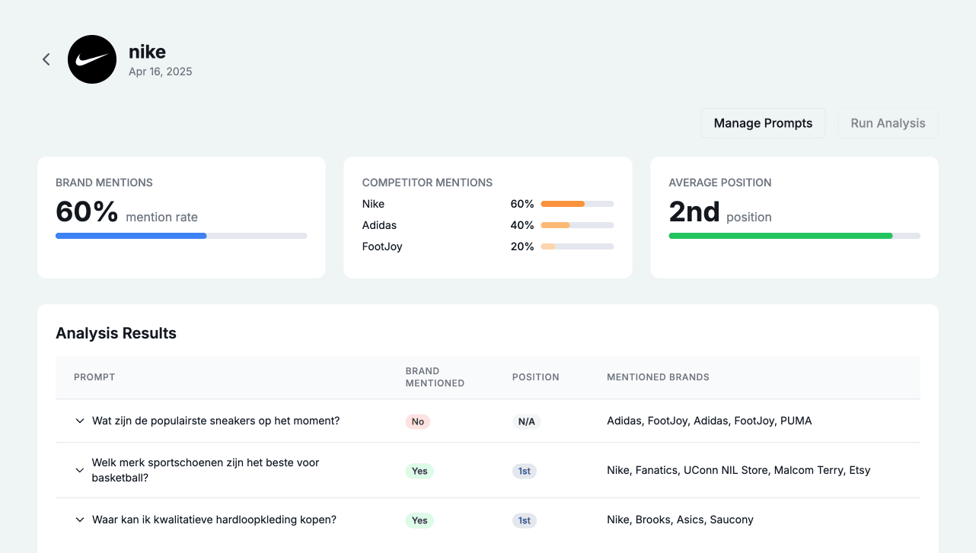The image size is (976, 553).
Task: Select text 'Wat zijn de populairste sneakers op het moment?'
Action: (215, 421)
